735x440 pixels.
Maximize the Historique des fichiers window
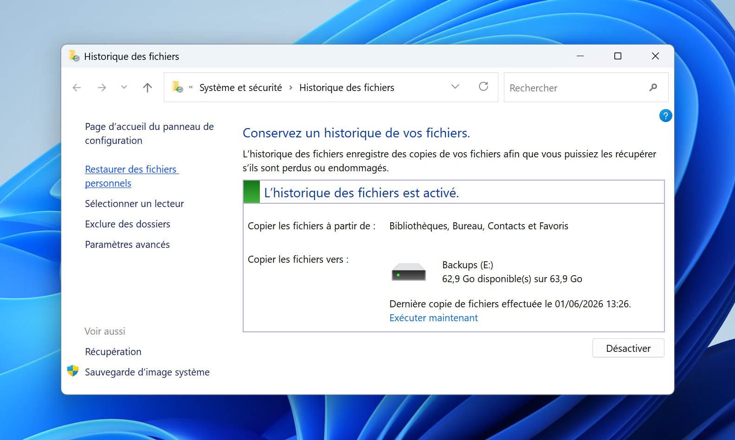click(618, 56)
